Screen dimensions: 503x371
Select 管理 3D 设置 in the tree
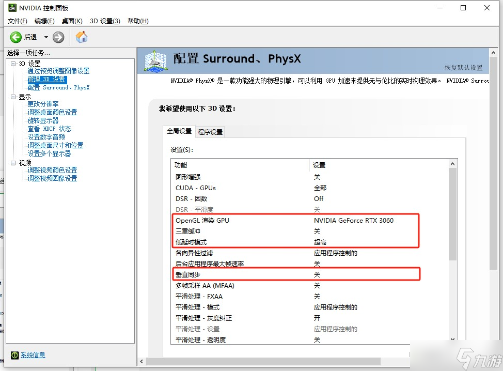click(x=47, y=79)
